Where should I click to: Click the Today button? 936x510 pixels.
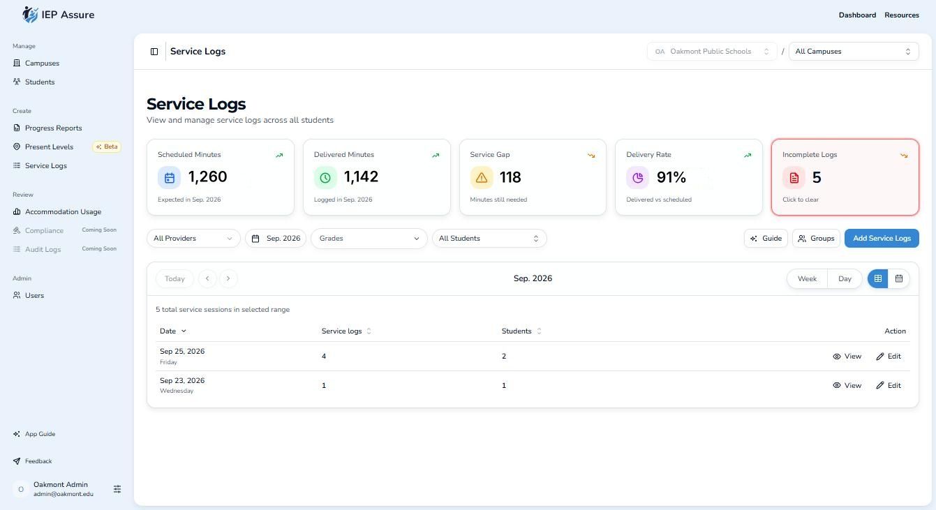coord(174,278)
